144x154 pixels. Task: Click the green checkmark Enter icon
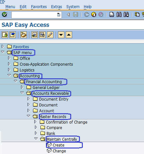(x=5, y=15)
